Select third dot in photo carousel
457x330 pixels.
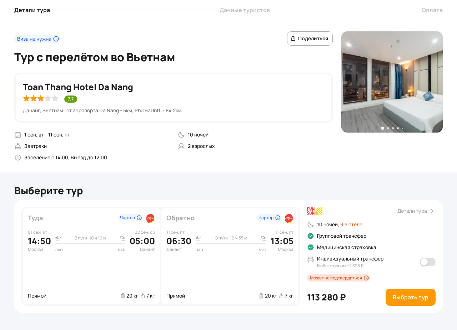click(x=393, y=128)
